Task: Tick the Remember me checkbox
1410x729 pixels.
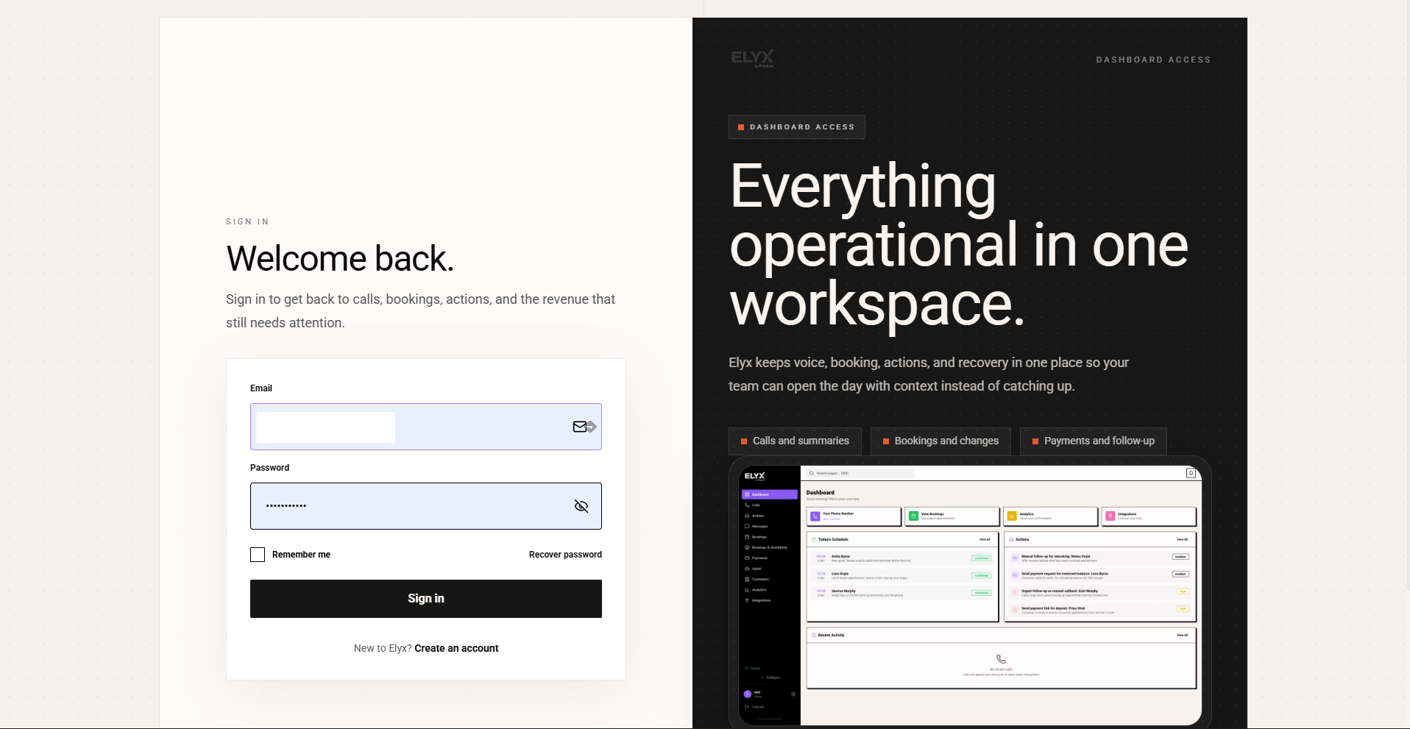Action: (258, 555)
